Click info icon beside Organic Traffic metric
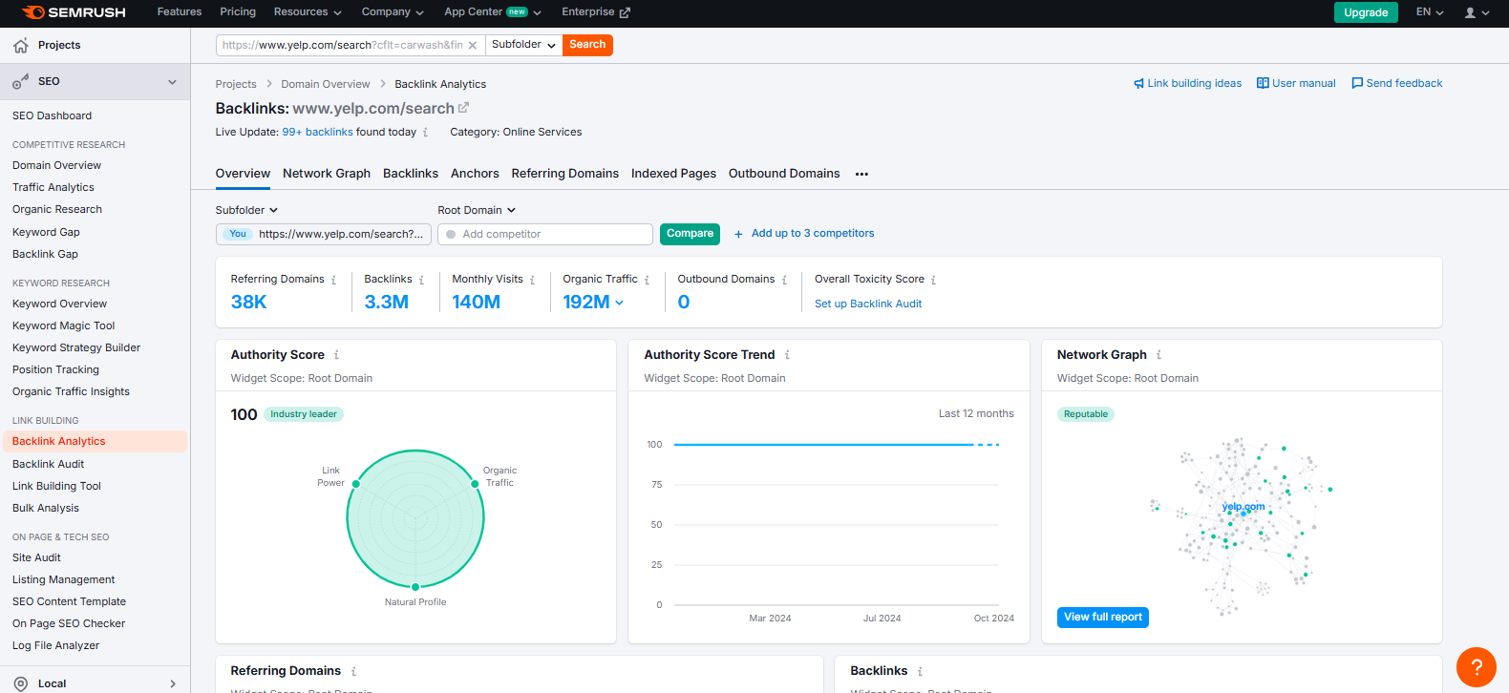Image resolution: width=1509 pixels, height=693 pixels. click(x=647, y=280)
